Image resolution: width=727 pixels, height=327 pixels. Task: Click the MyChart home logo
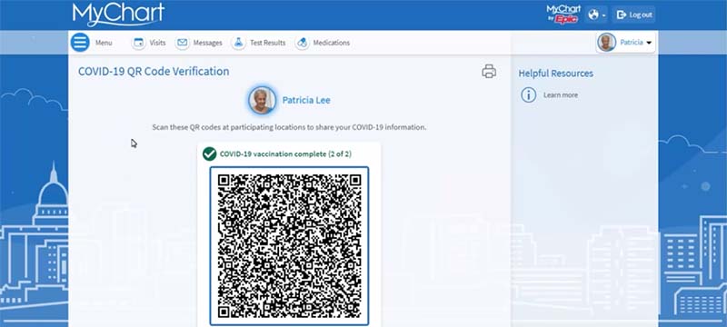tap(118, 15)
